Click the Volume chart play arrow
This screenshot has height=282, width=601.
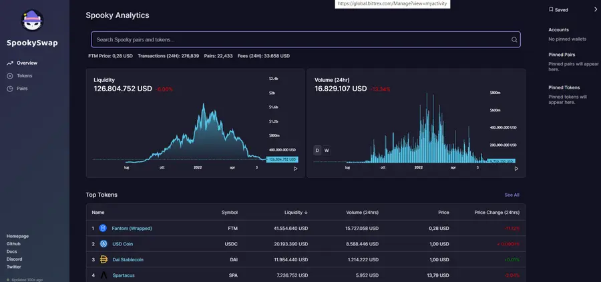[x=516, y=169]
